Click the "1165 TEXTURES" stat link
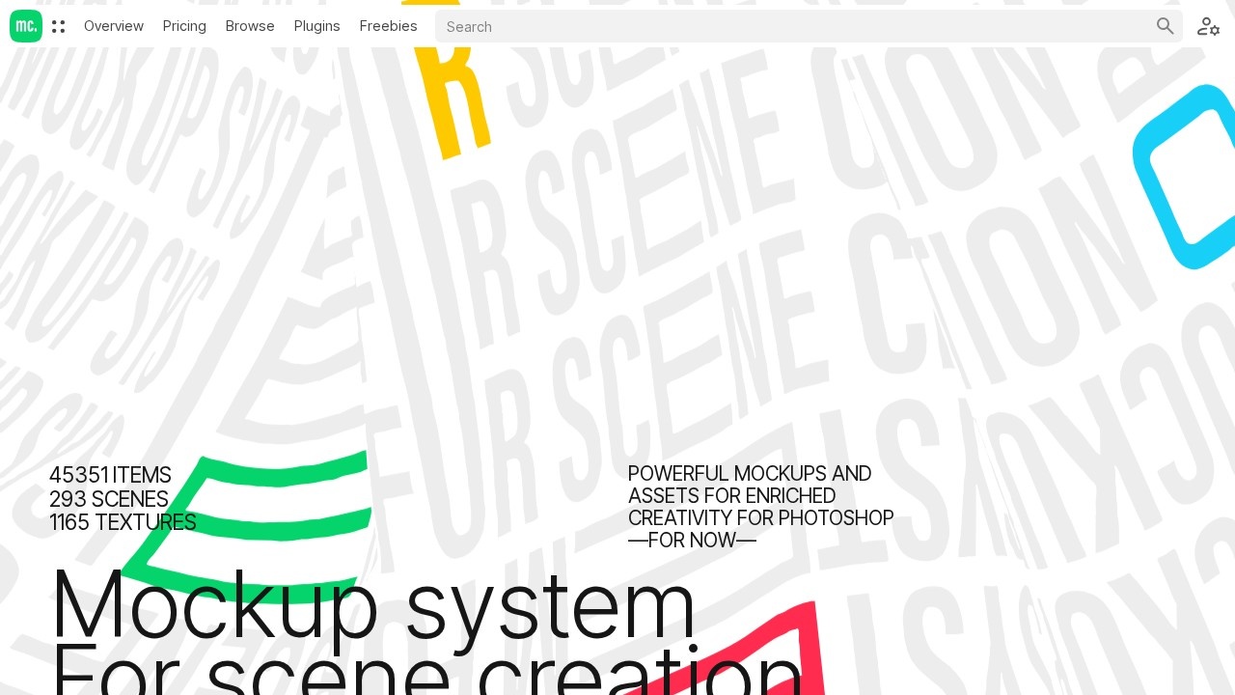1235x695 pixels. point(123,522)
